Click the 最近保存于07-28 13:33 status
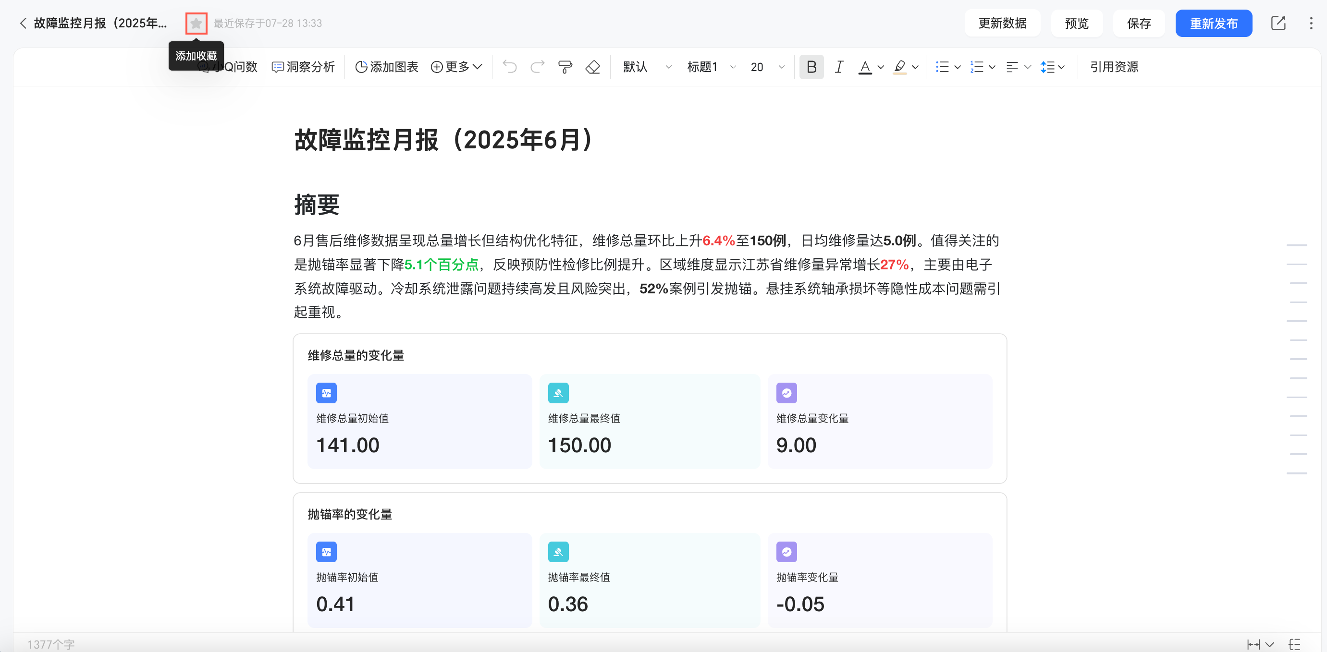This screenshot has width=1327, height=652. click(x=267, y=23)
